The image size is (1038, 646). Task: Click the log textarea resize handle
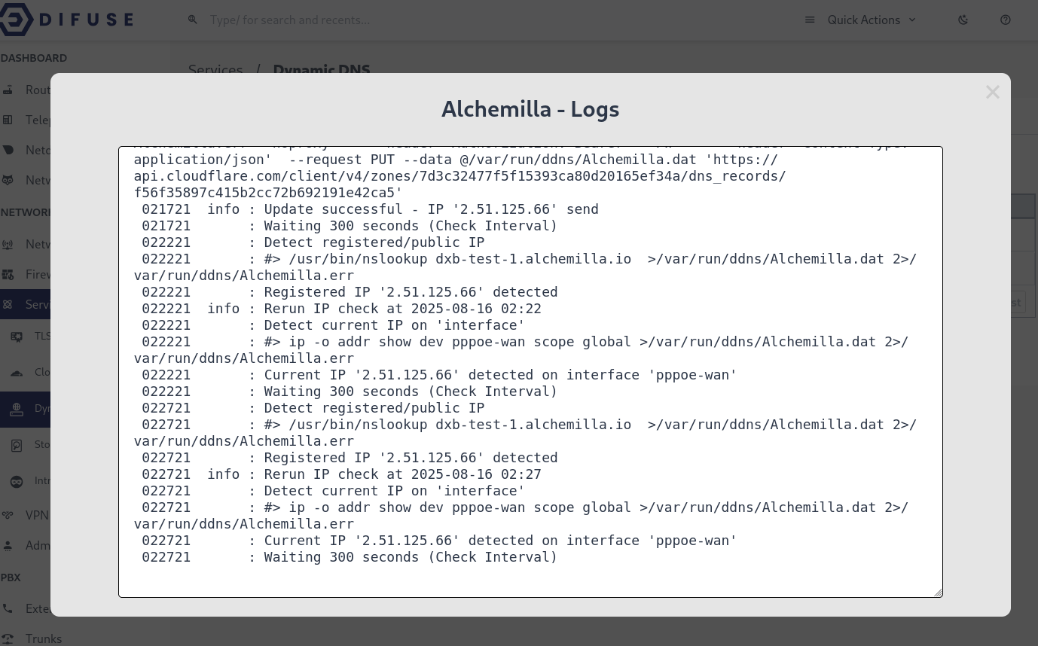[937, 592]
